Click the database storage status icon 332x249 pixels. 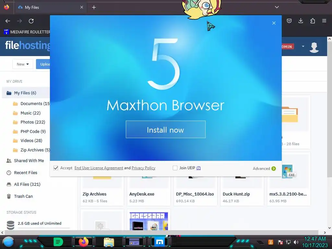[10, 225]
